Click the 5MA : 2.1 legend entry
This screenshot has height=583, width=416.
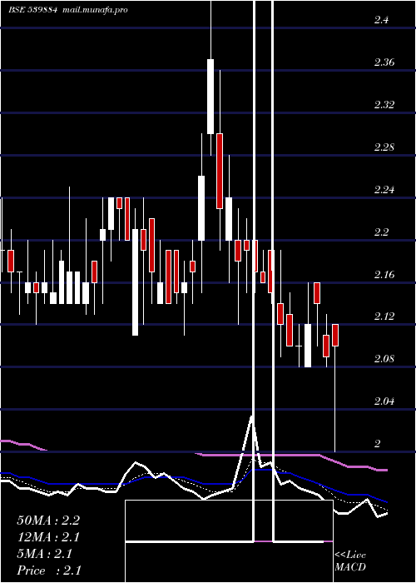45,554
